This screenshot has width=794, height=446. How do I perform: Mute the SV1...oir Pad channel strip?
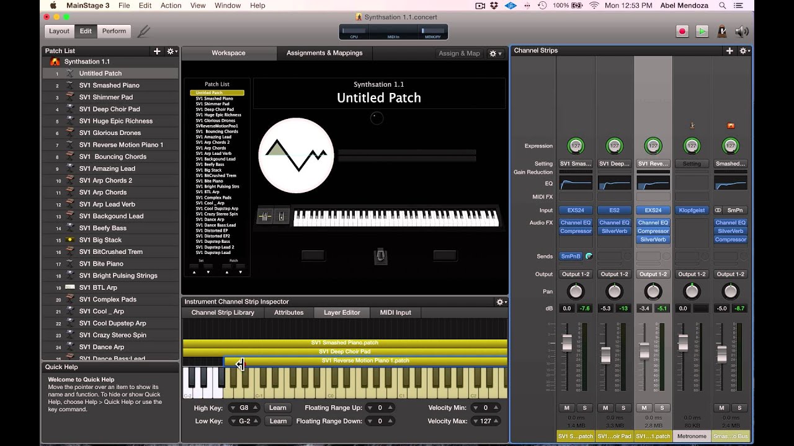(x=605, y=408)
